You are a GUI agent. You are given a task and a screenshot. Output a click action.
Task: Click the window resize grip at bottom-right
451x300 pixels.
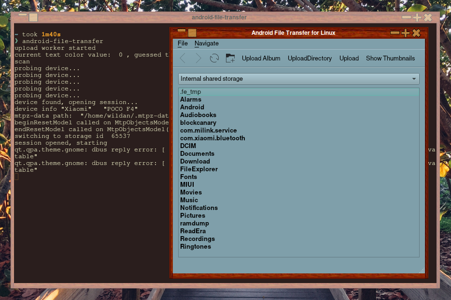coord(422,270)
